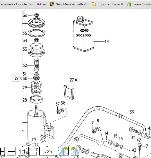Click part number 28 label
This screenshot has width=151, height=158.
tap(25, 100)
